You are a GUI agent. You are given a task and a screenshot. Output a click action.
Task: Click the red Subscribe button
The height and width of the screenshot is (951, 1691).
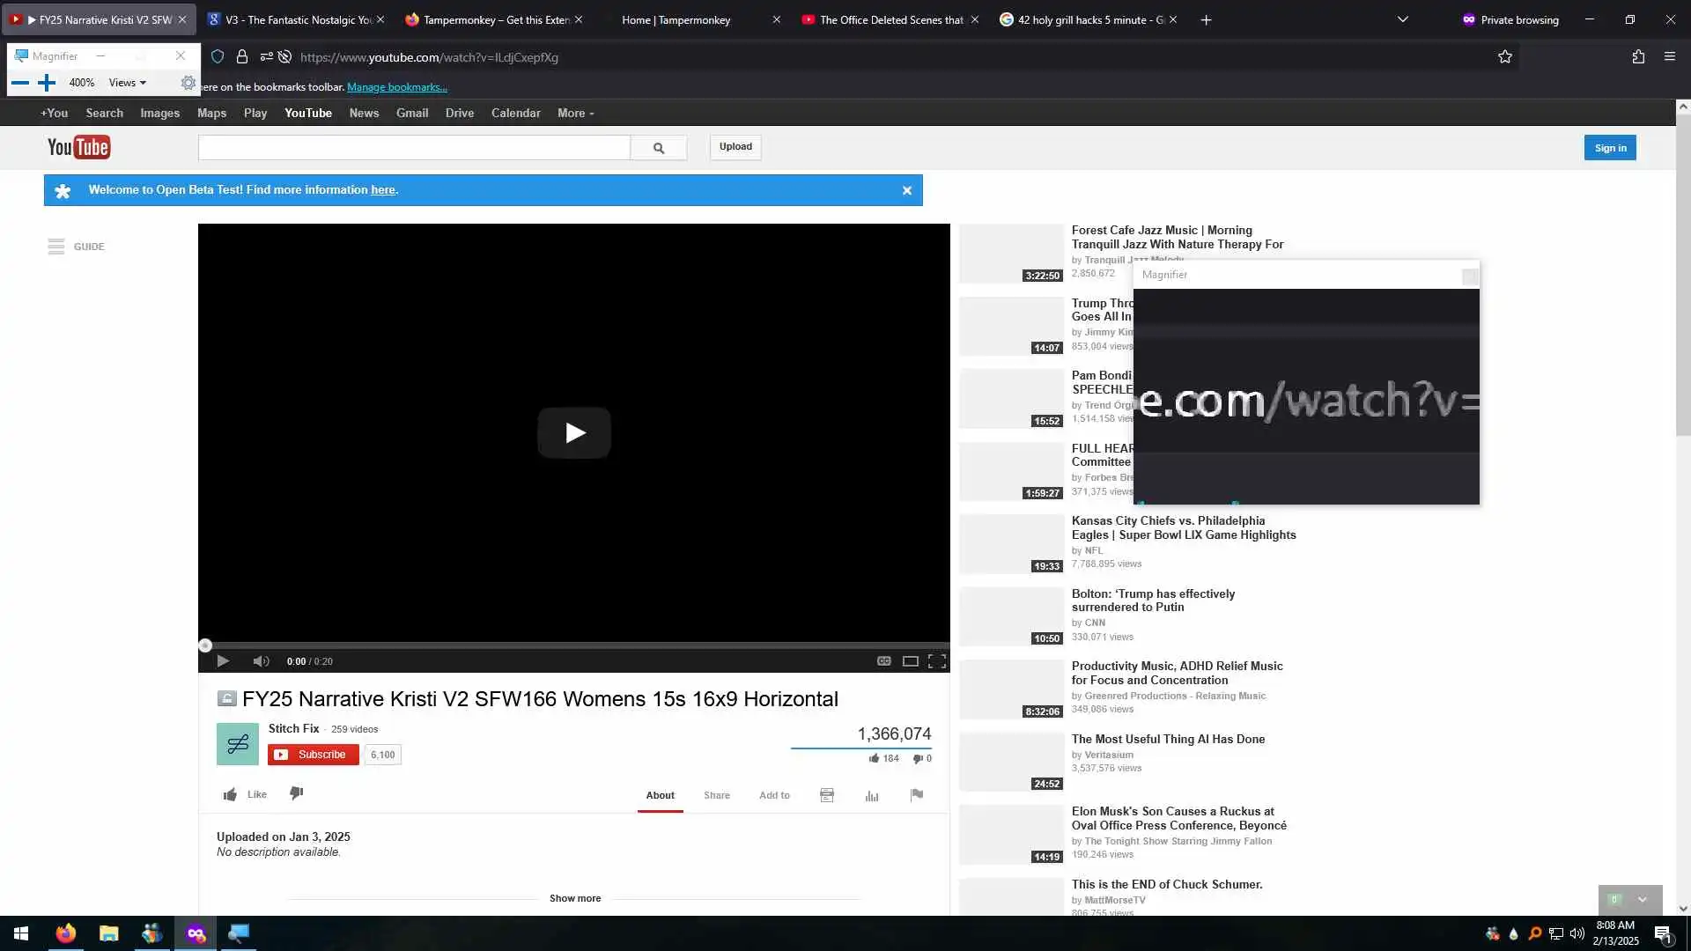(313, 755)
